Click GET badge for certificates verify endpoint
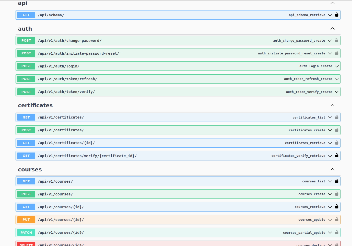The image size is (352, 246). click(26, 156)
